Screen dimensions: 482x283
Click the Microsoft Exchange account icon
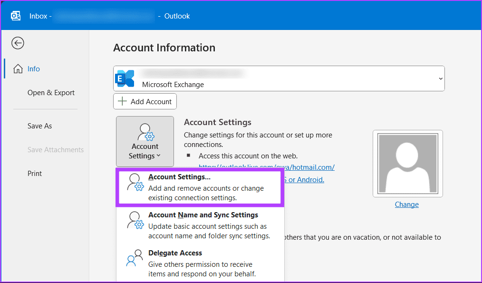pyautogui.click(x=125, y=78)
